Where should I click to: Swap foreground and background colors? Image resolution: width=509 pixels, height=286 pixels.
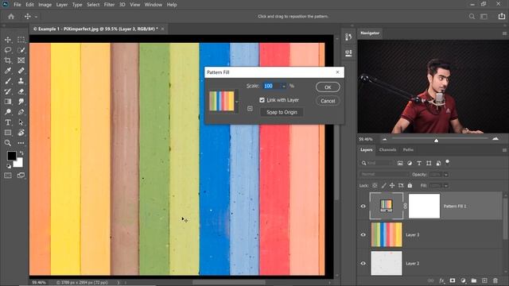point(21,153)
